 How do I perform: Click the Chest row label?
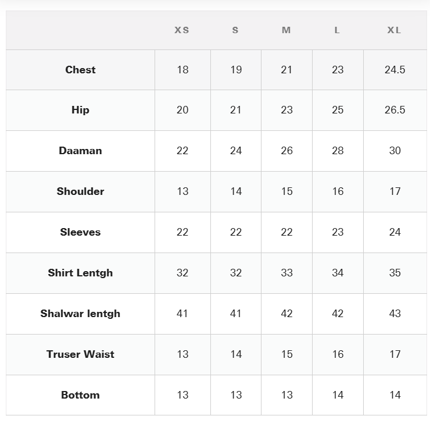[80, 70]
